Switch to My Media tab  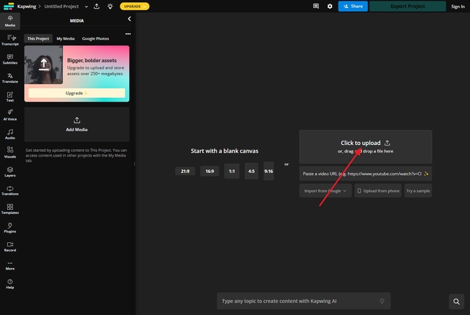click(65, 38)
